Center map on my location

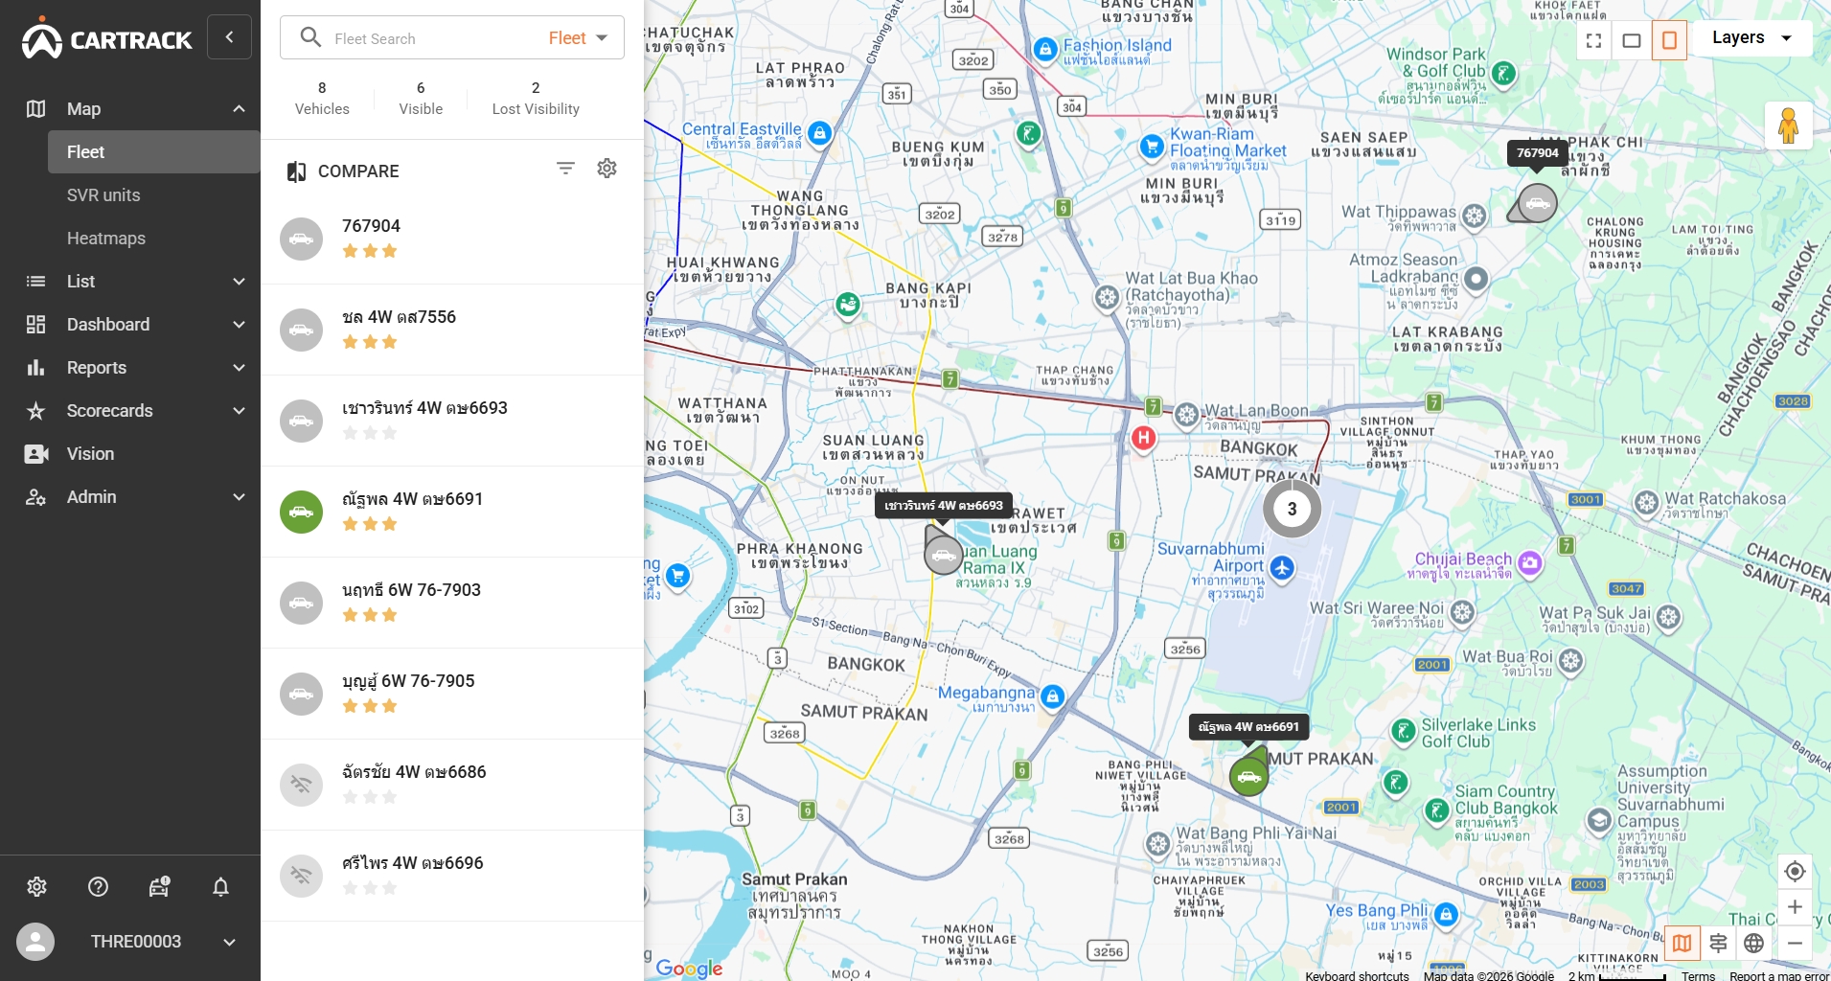[1795, 872]
